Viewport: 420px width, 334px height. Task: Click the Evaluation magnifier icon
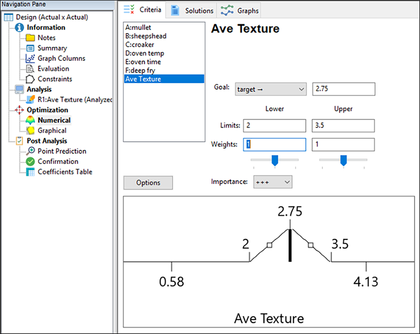[x=30, y=69]
